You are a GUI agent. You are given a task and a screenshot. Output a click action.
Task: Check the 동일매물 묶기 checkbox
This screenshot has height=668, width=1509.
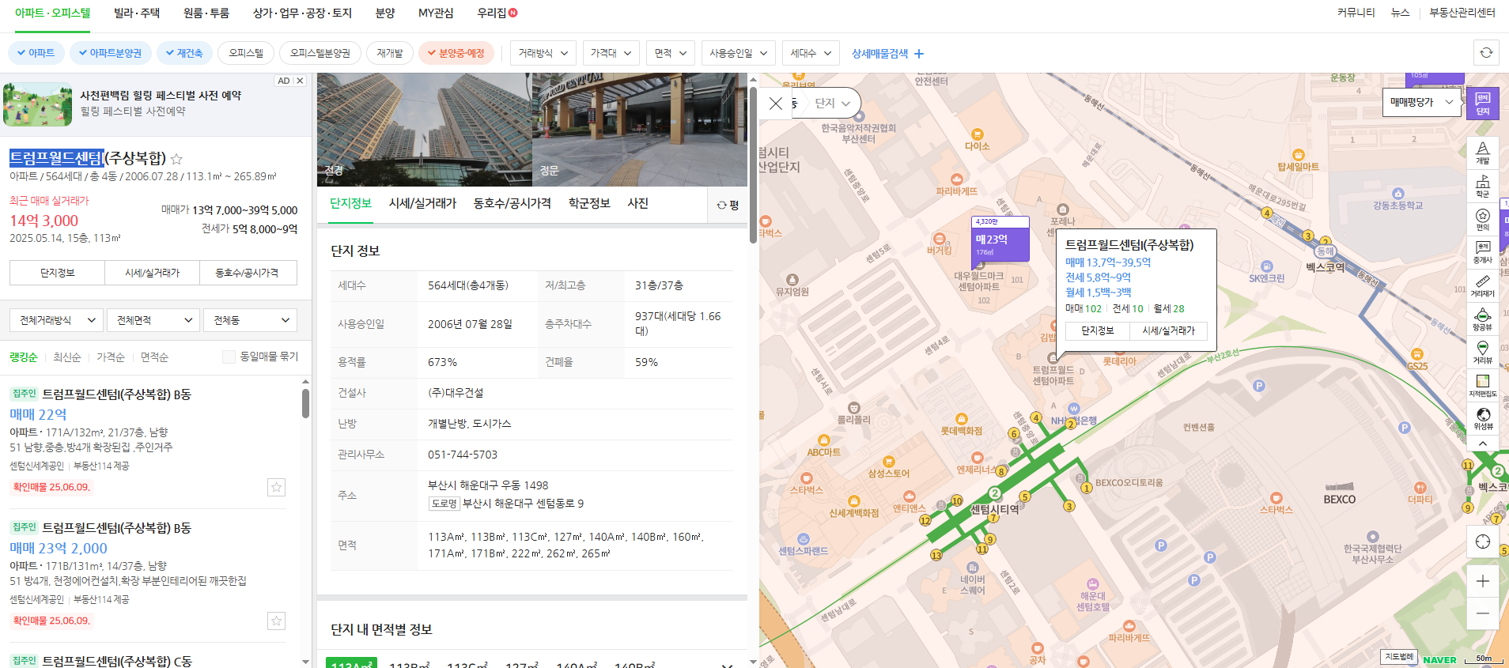click(x=229, y=357)
